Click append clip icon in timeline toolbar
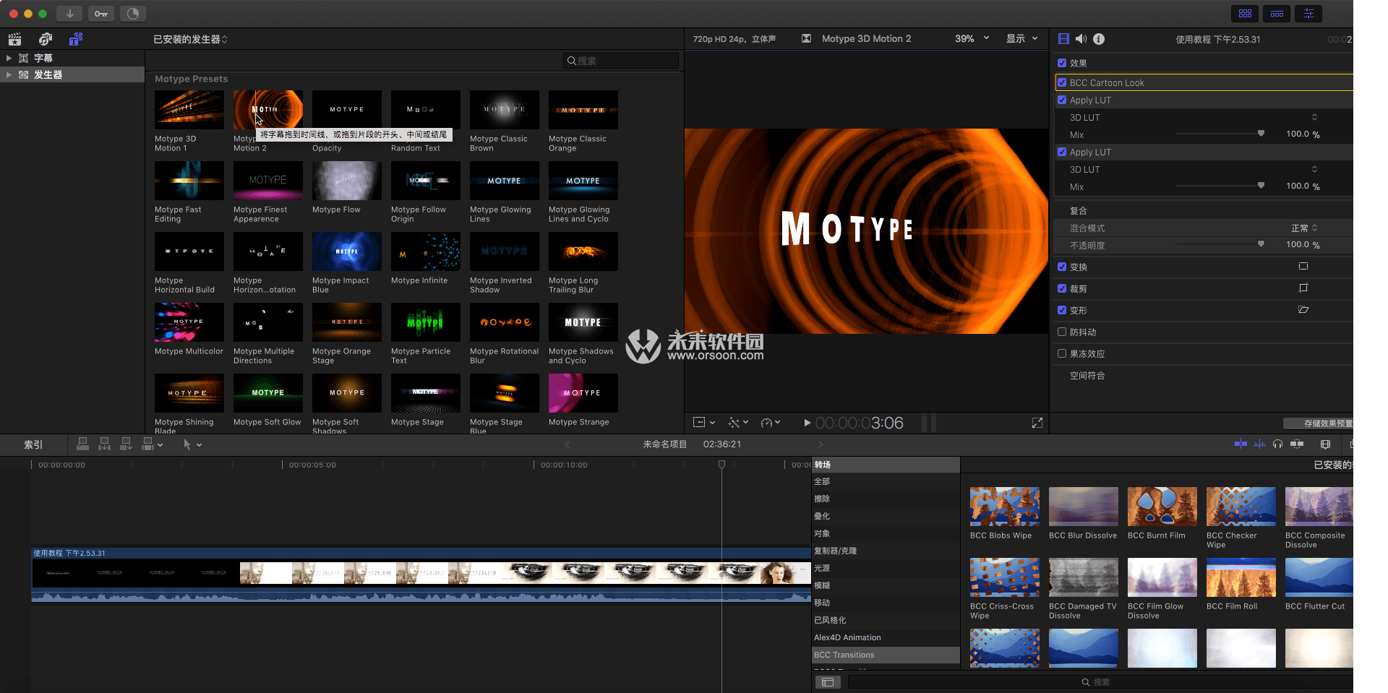 point(126,444)
